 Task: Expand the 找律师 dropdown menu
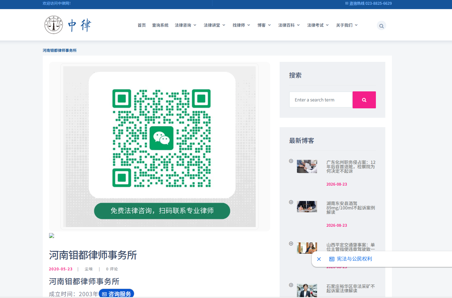(241, 25)
